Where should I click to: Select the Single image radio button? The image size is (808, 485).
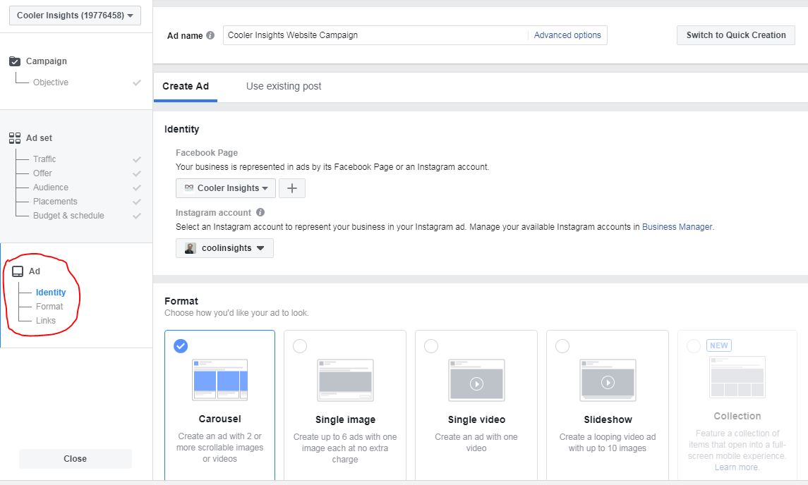[300, 346]
